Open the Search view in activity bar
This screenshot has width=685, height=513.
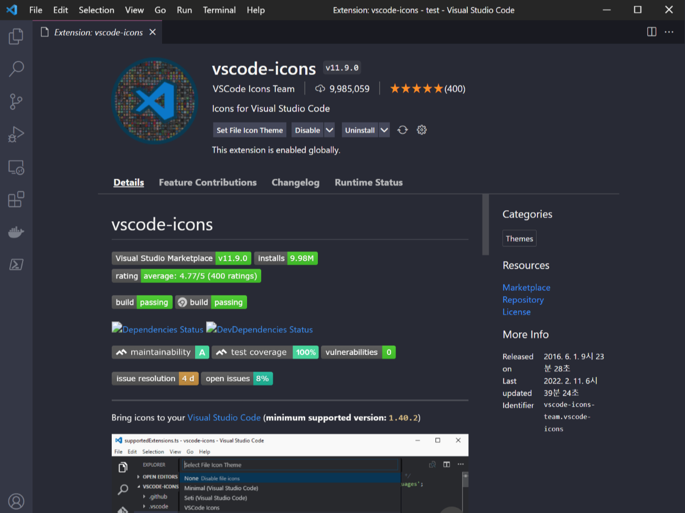pyautogui.click(x=16, y=69)
